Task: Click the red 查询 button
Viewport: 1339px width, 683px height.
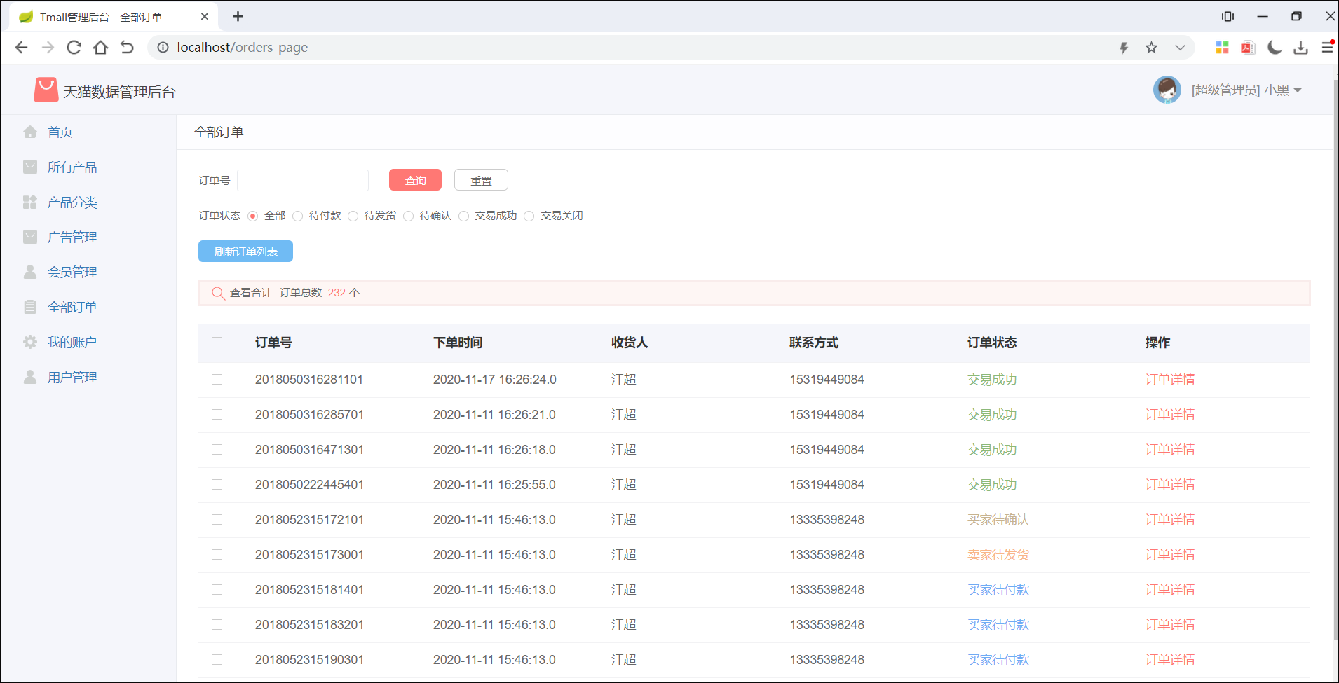Action: tap(415, 180)
